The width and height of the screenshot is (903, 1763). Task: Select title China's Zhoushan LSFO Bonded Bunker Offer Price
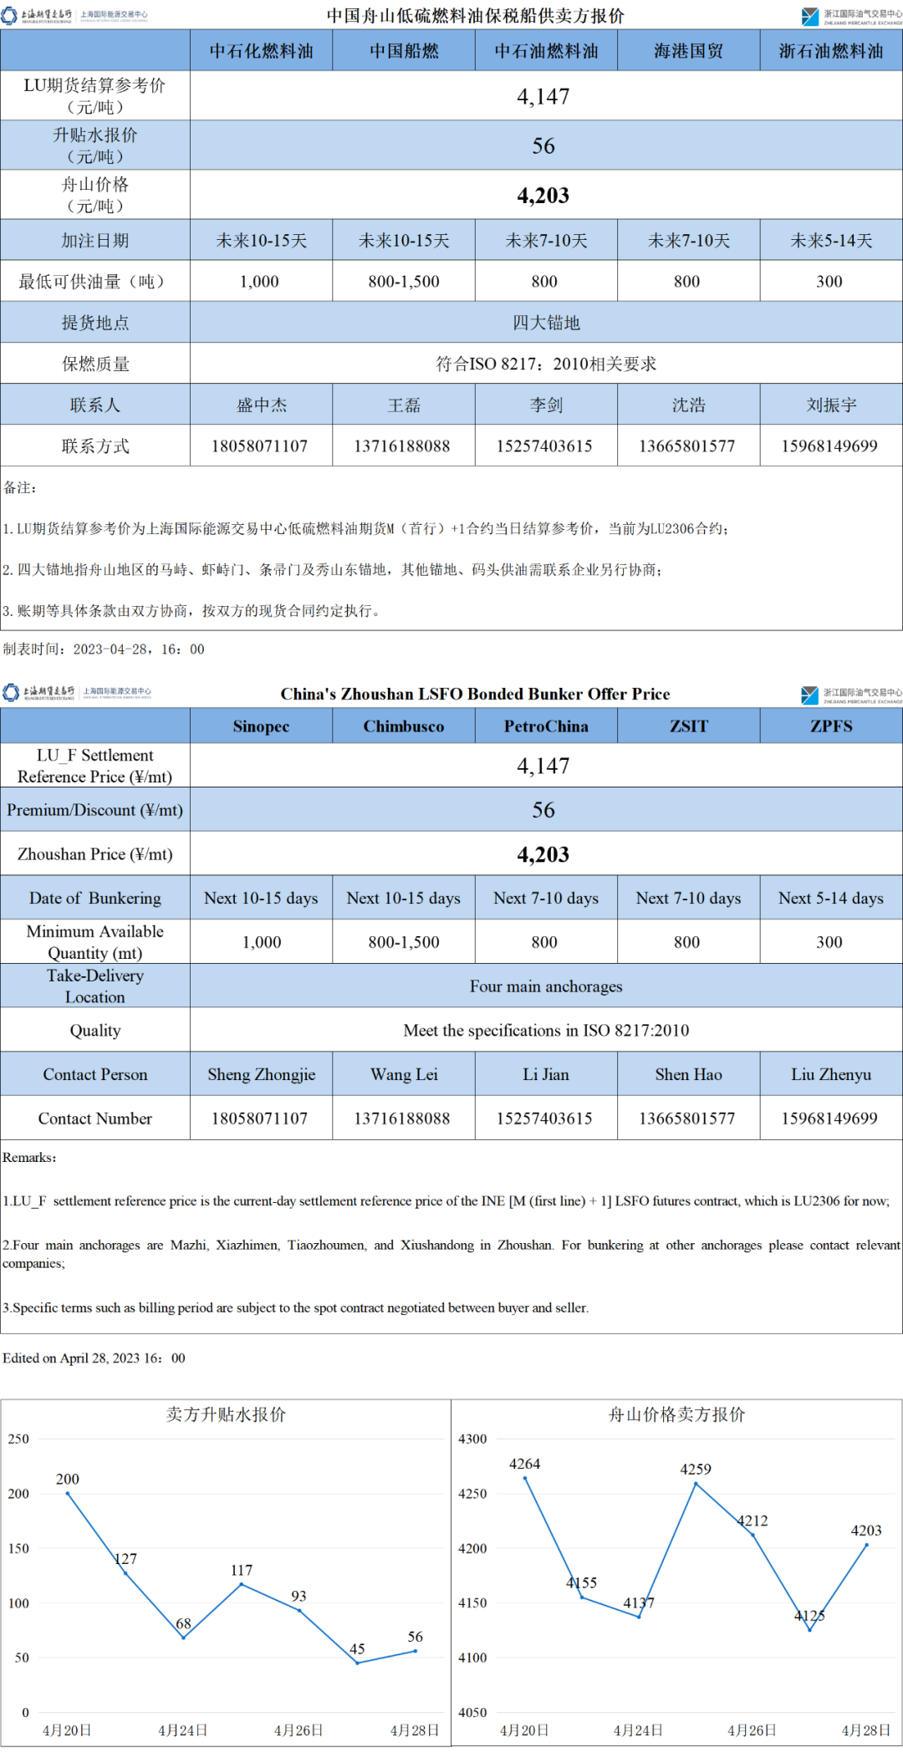tap(475, 694)
